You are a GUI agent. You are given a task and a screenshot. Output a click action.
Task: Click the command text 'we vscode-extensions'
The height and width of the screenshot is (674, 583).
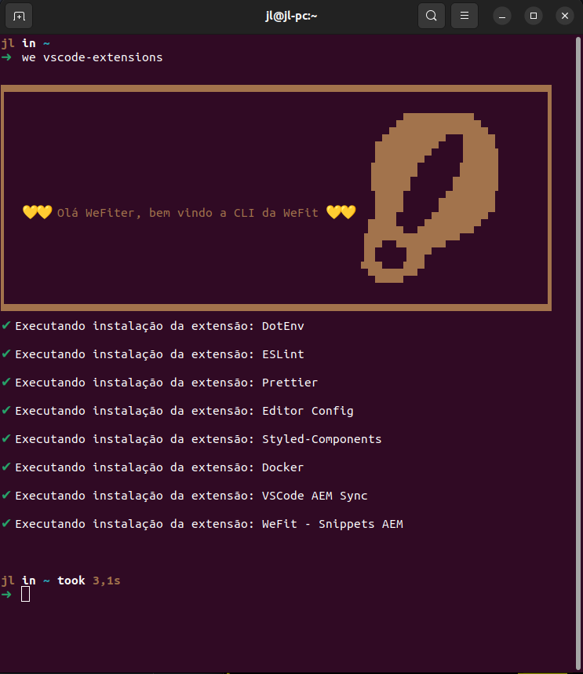[x=93, y=57]
